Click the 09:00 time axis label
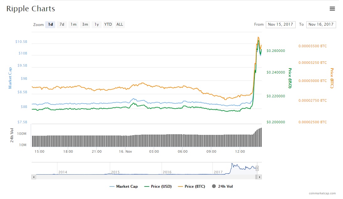 click(x=211, y=151)
